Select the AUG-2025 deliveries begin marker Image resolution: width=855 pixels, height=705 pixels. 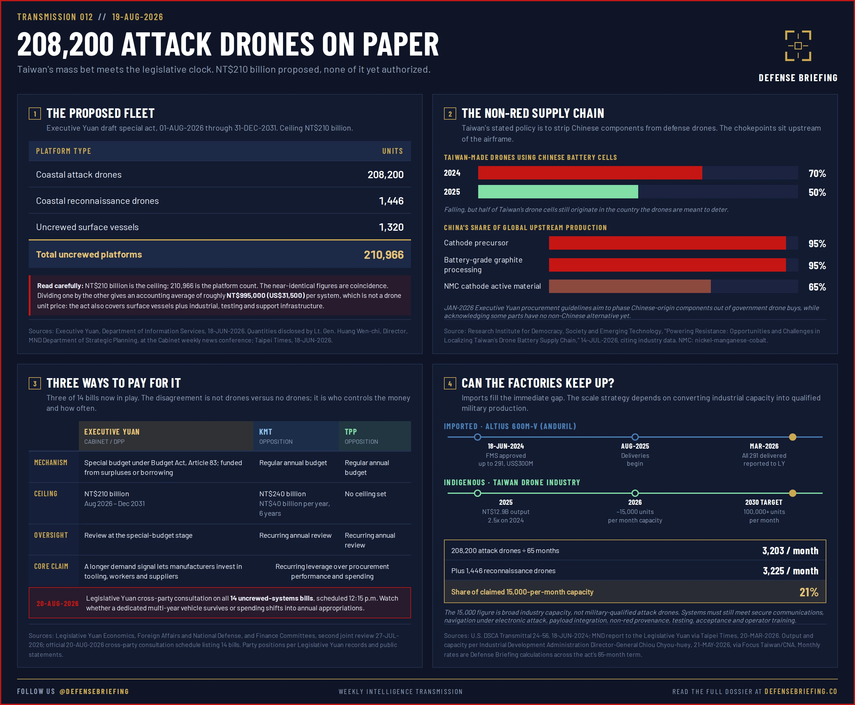pyautogui.click(x=635, y=437)
